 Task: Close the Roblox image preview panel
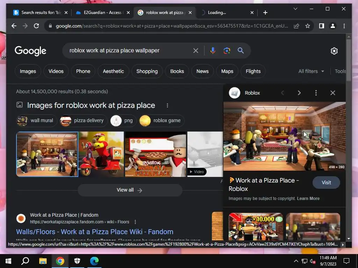333,93
